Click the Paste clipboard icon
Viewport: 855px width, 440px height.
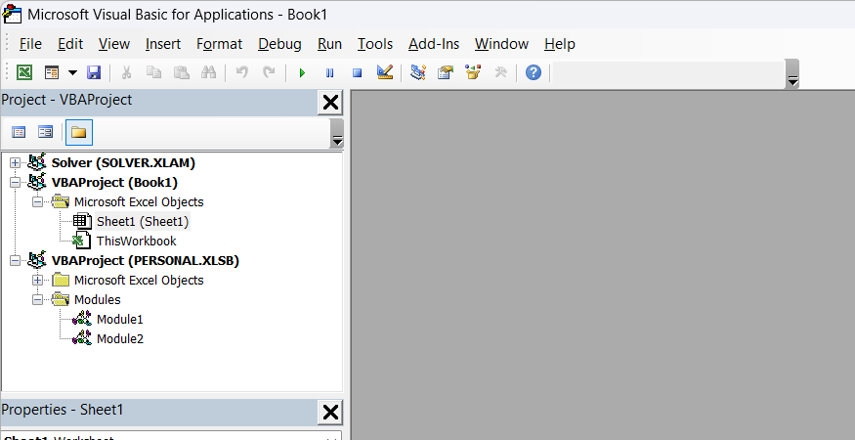coord(181,72)
